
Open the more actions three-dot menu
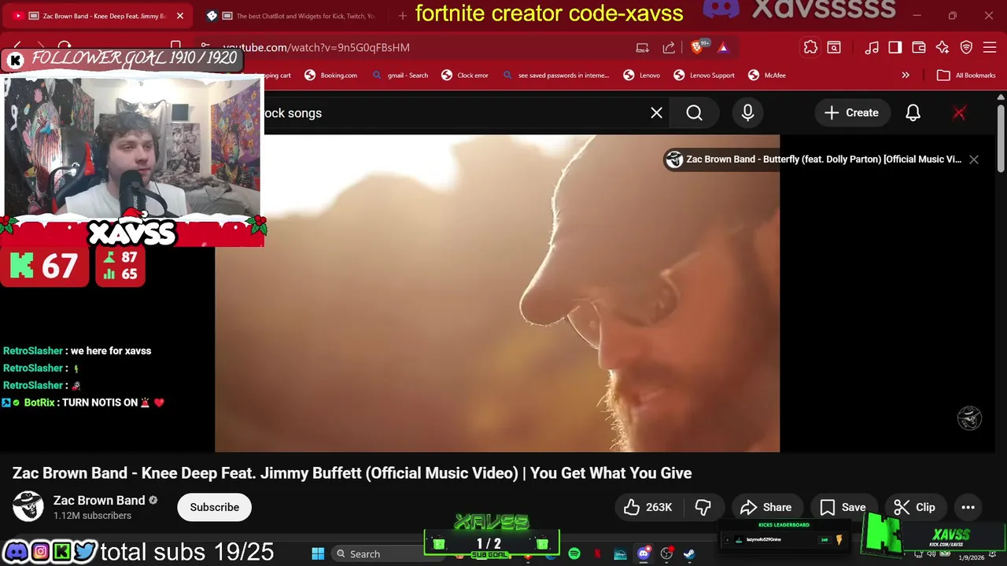968,507
